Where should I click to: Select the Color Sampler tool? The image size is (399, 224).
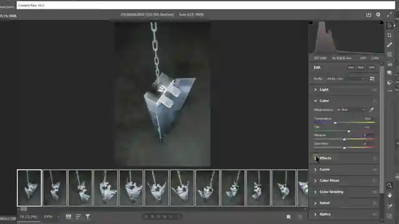pos(389,206)
